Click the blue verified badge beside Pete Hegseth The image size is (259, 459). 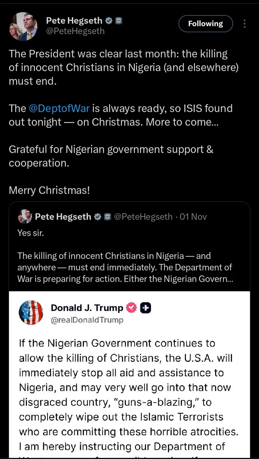pos(109,21)
